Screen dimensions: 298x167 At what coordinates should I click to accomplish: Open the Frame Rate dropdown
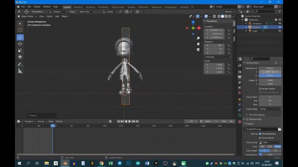[270, 109]
